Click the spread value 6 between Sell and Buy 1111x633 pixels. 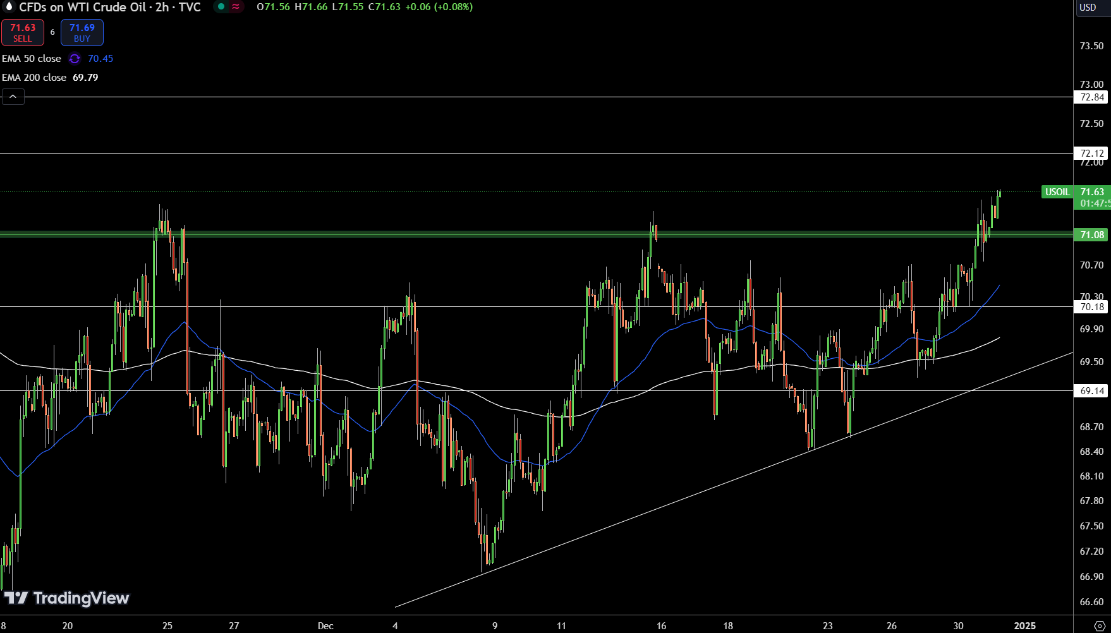[x=52, y=32]
